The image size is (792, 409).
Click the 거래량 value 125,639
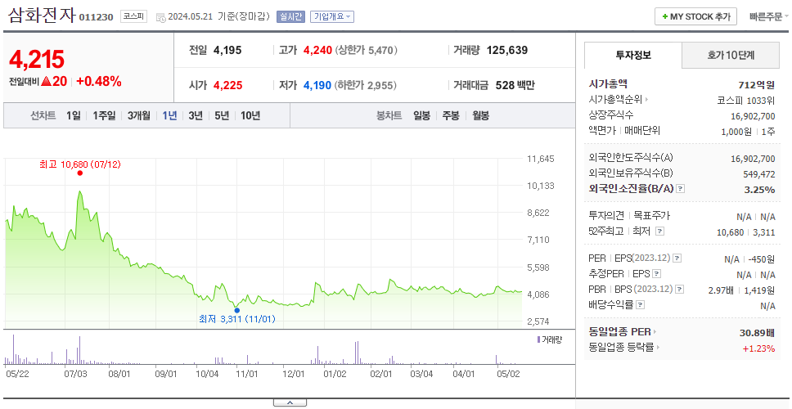coord(507,50)
